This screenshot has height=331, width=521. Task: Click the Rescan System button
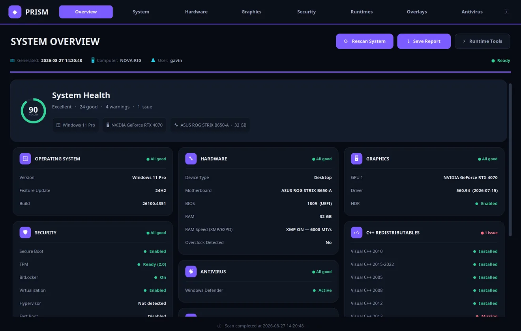coord(365,41)
